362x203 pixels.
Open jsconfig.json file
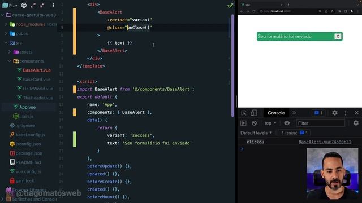tap(25, 144)
